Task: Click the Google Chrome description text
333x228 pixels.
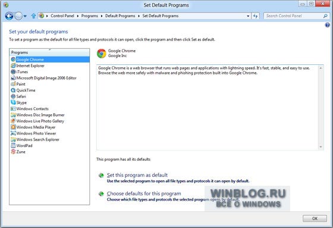Action: (x=204, y=70)
